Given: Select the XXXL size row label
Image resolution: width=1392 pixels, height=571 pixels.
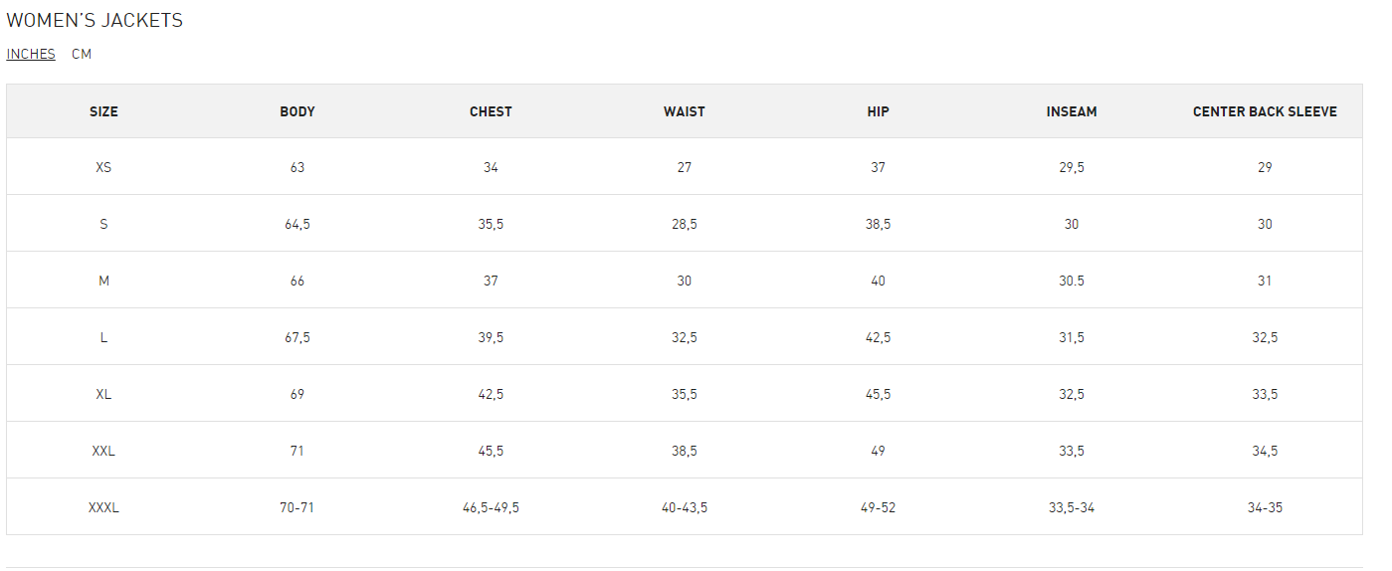Looking at the screenshot, I should [103, 507].
